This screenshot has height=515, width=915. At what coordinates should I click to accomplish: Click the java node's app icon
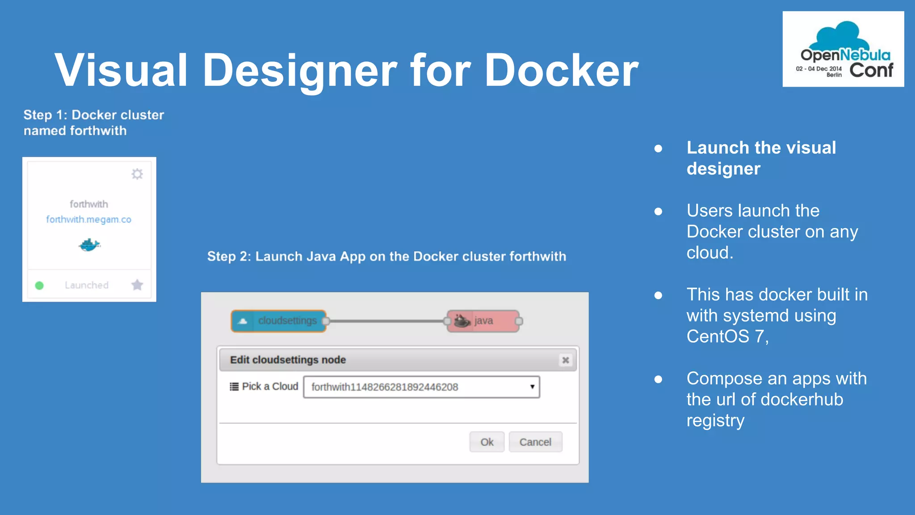point(462,321)
